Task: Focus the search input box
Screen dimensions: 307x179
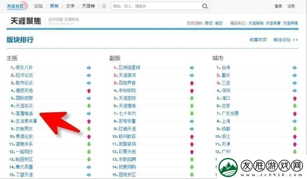Action: pyautogui.click(x=155, y=6)
